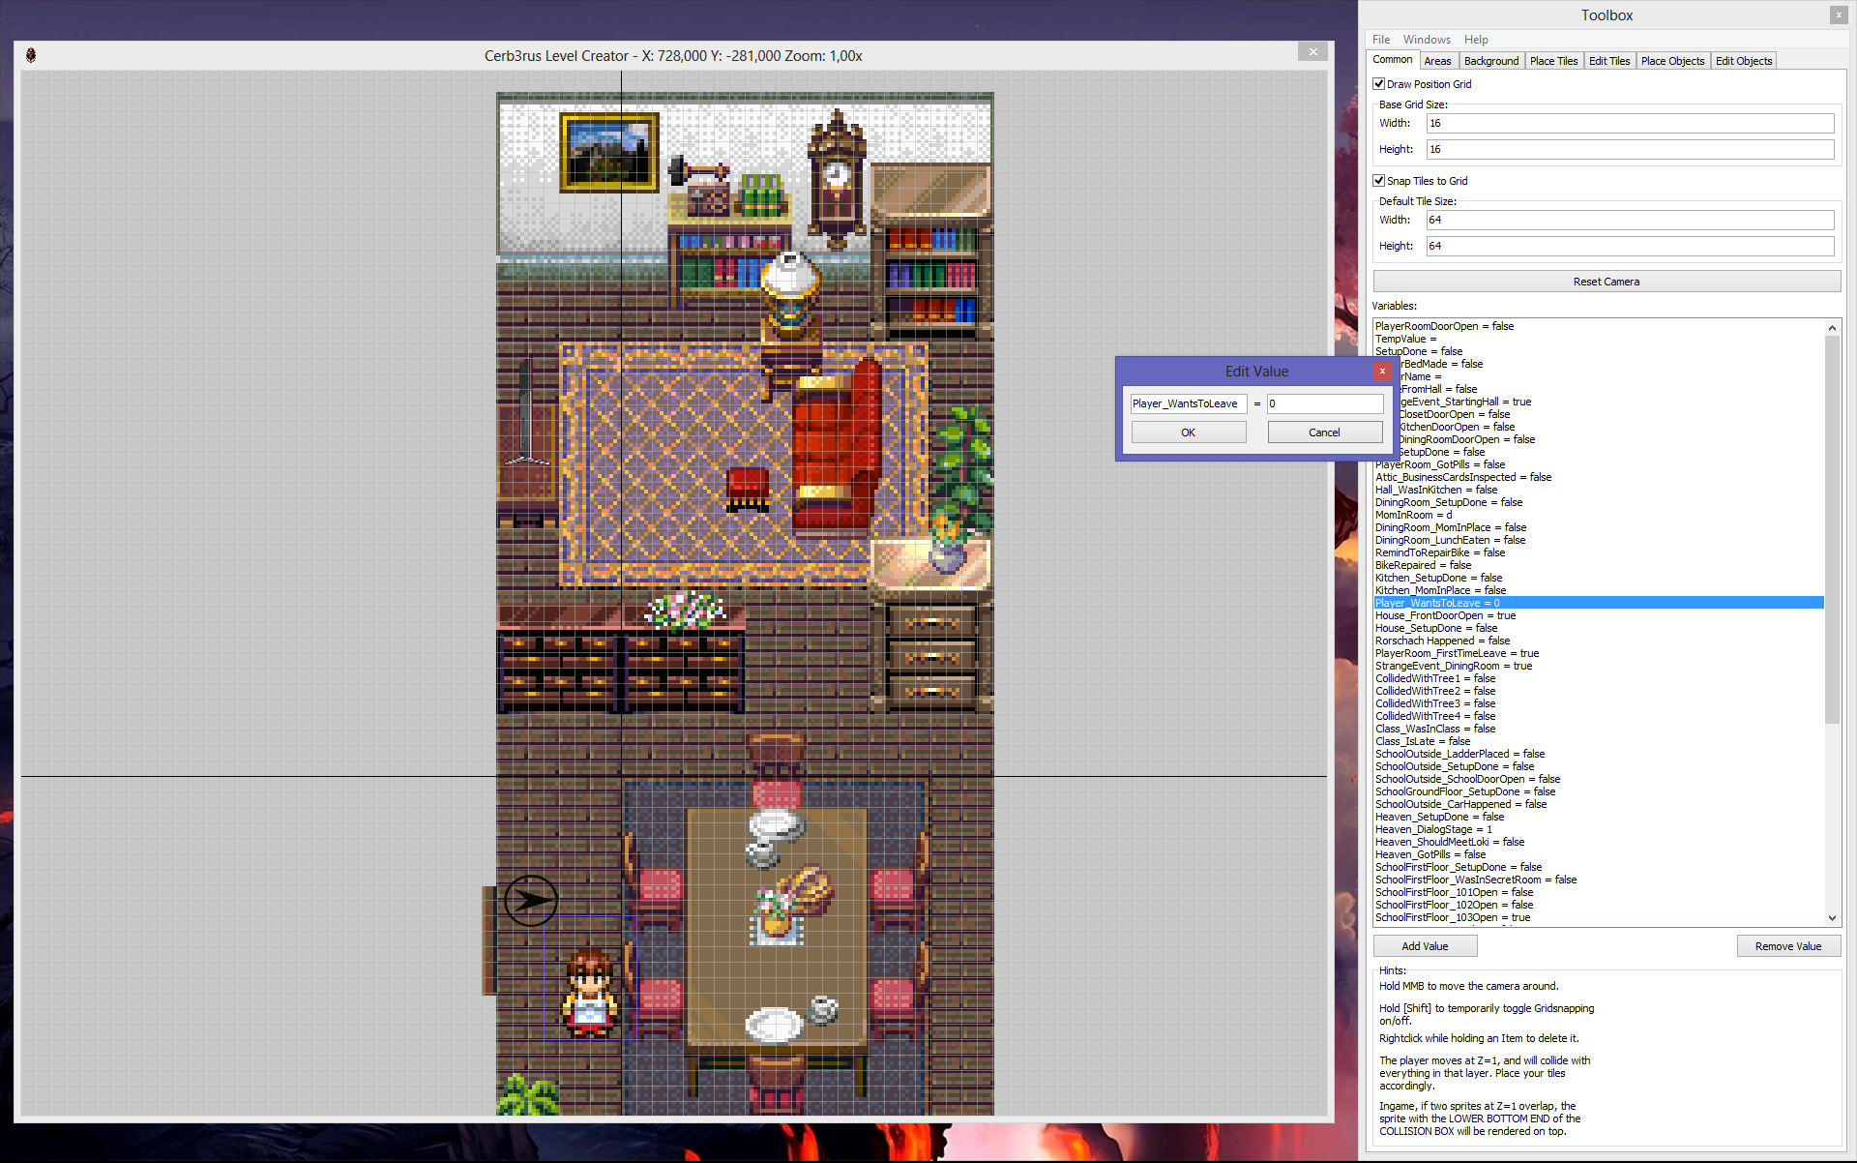Close the Toolbox window

click(1838, 15)
